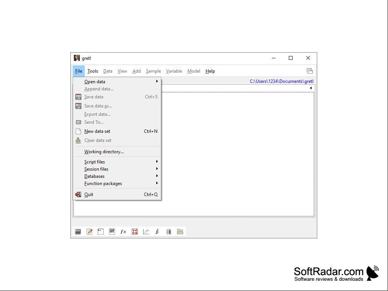Close the File menu via File header
Image resolution: width=388 pixels, height=291 pixels.
pos(79,71)
